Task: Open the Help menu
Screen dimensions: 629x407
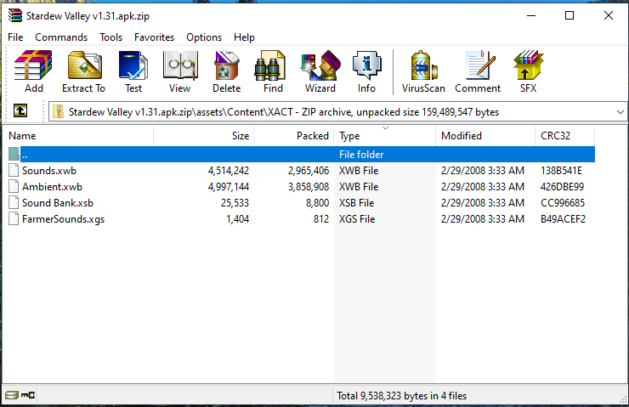Action: [x=244, y=37]
